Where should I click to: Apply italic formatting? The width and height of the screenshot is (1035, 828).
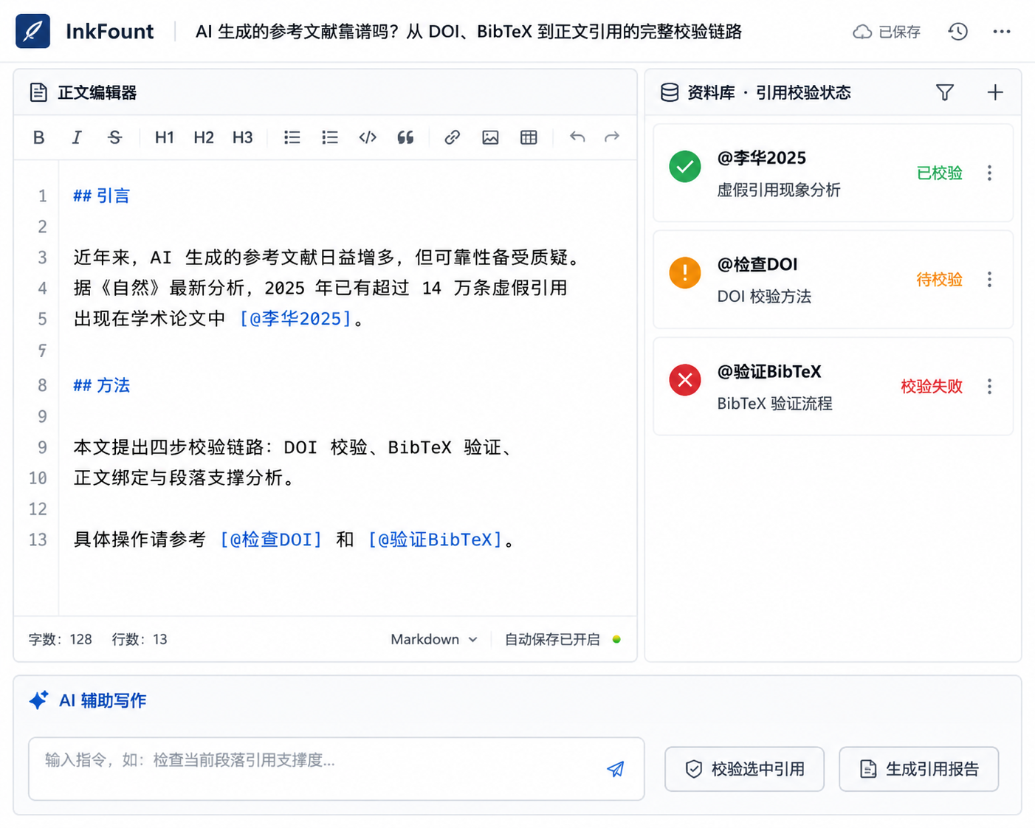[x=77, y=137]
